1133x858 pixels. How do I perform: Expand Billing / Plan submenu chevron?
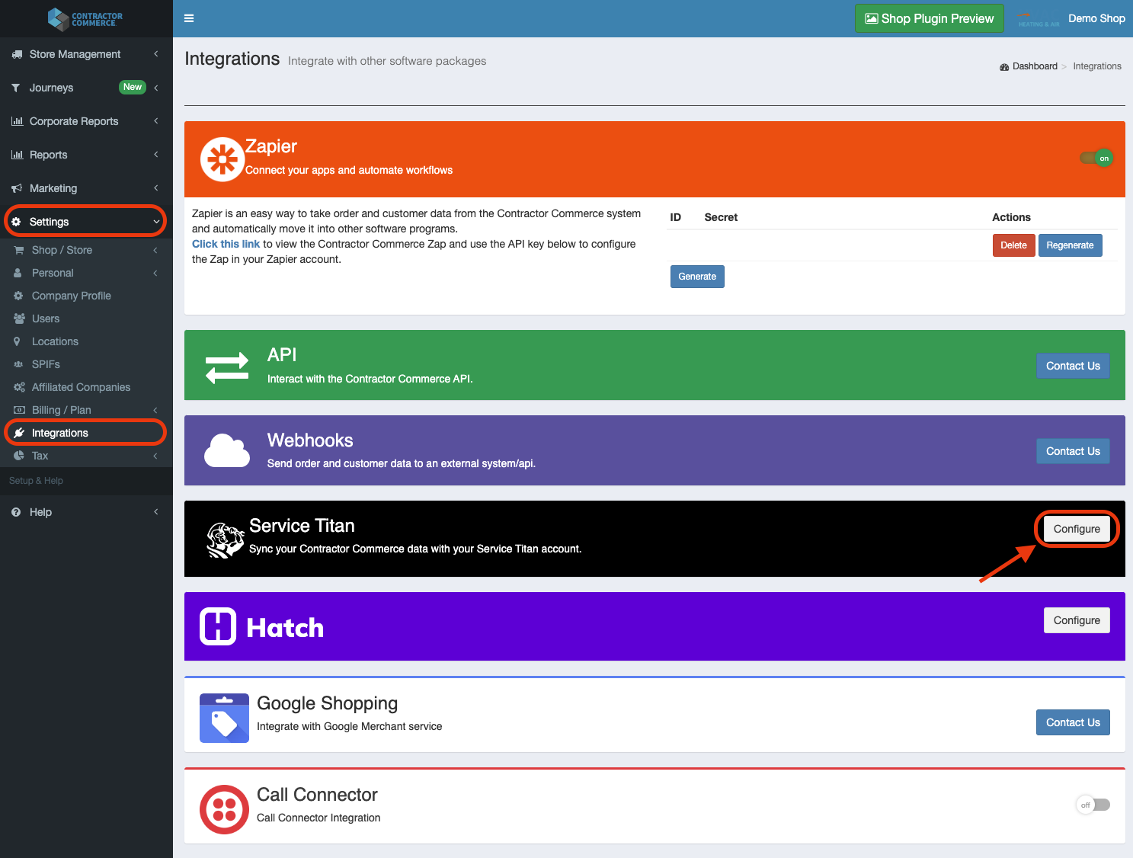pyautogui.click(x=155, y=410)
